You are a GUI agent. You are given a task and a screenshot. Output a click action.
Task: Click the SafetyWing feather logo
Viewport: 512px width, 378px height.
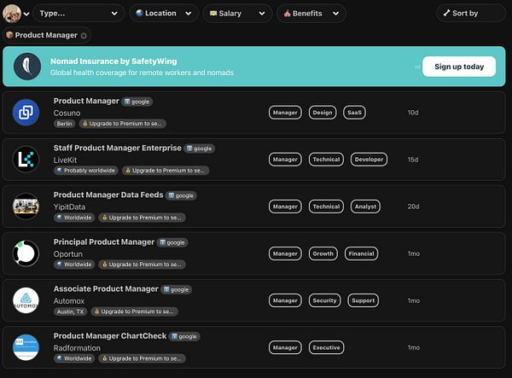27,67
